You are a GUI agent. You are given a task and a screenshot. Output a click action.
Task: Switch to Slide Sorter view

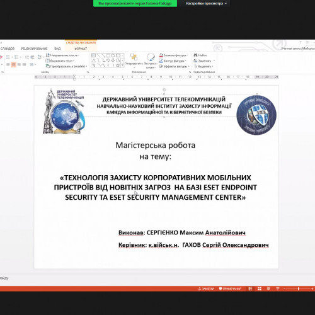(x=260, y=289)
